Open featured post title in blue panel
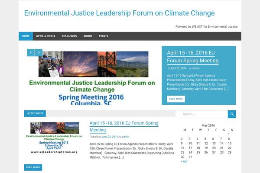Screen dimensions: 260x173 (193, 57)
